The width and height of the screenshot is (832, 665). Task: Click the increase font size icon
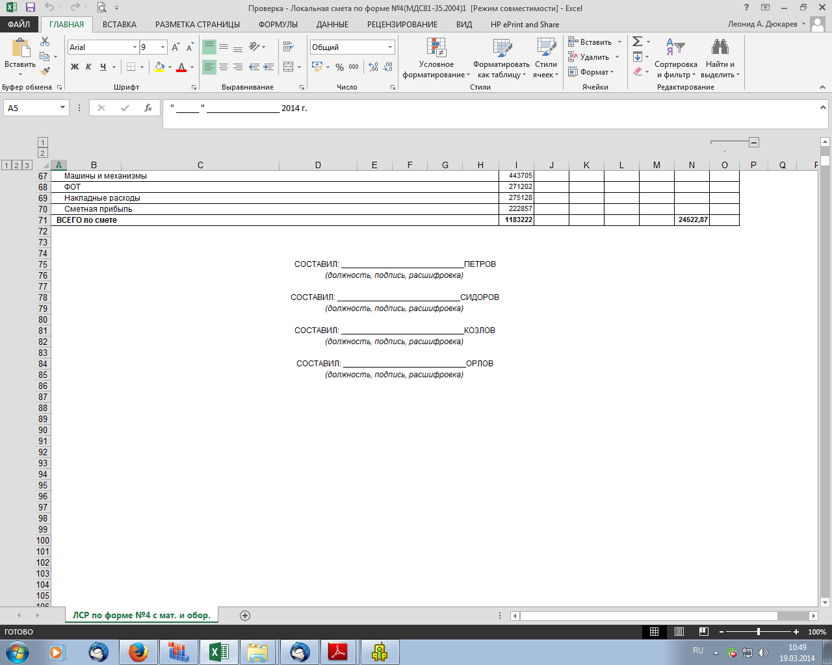[175, 47]
